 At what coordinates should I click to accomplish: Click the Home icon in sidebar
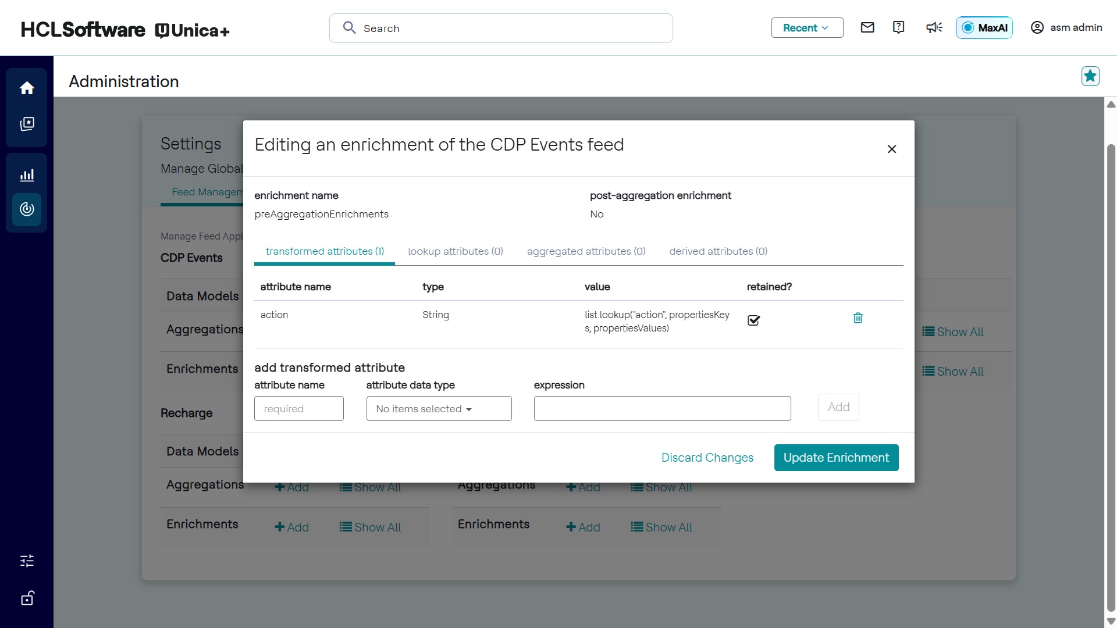click(x=27, y=88)
